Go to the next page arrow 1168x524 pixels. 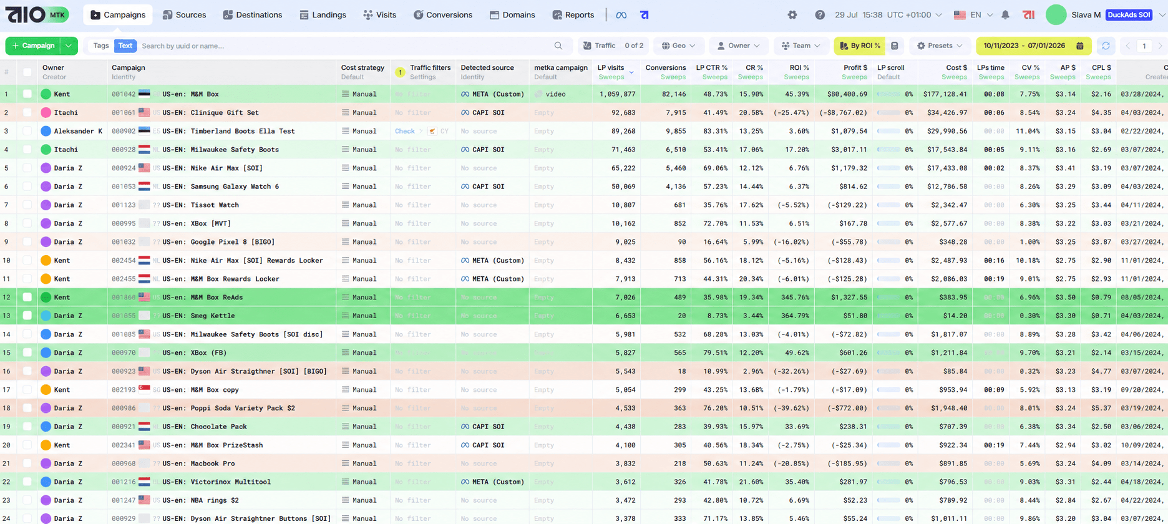pyautogui.click(x=1160, y=46)
